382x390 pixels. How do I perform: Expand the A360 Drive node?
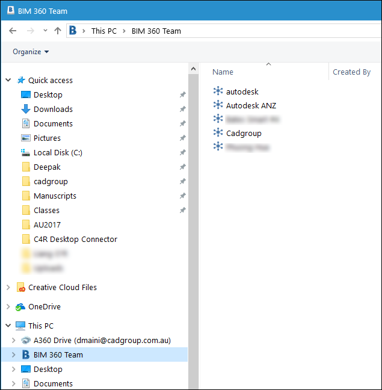tap(14, 340)
